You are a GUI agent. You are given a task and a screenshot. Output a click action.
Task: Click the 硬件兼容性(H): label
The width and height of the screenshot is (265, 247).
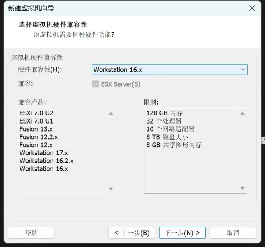(x=40, y=69)
